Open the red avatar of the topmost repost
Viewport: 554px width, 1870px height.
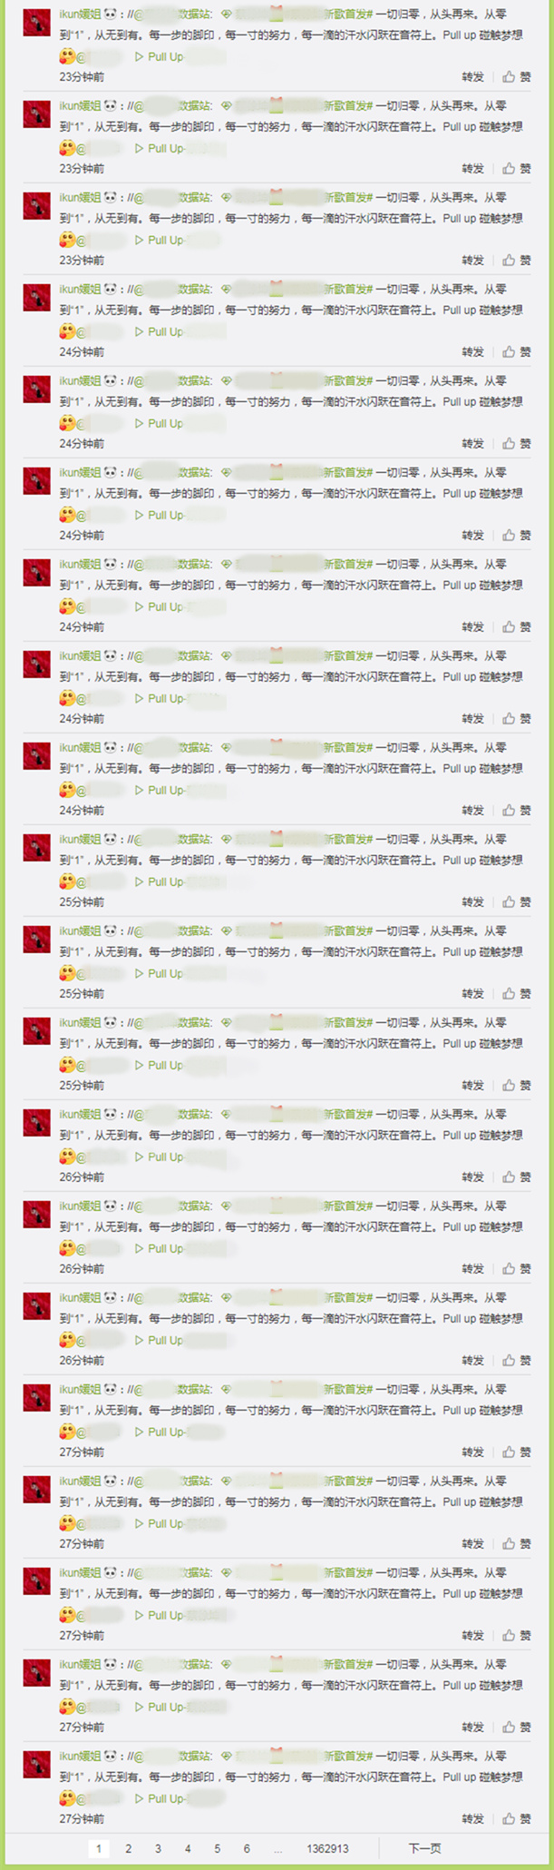point(36,23)
